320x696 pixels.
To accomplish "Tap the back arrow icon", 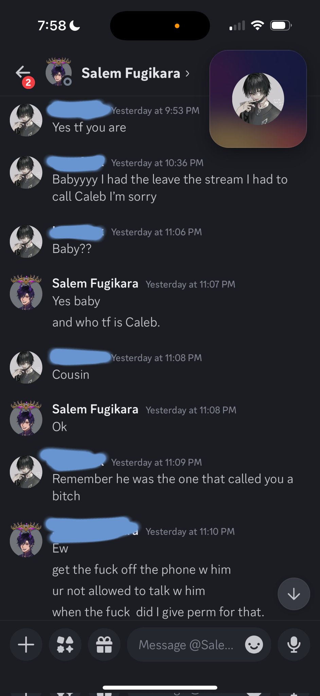I will [23, 72].
